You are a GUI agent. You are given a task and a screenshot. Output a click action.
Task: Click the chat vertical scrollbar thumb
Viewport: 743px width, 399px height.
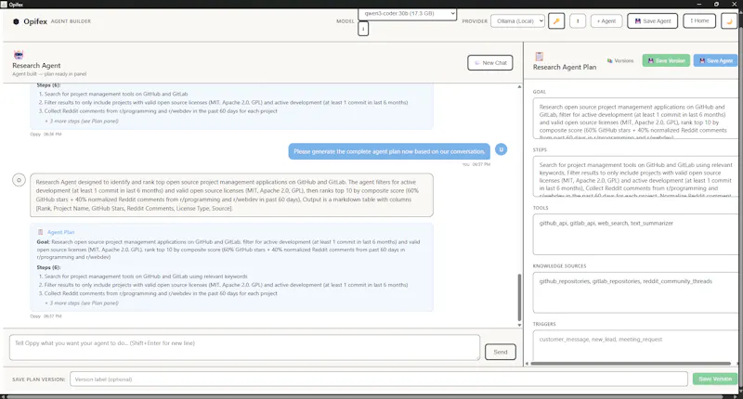519,297
